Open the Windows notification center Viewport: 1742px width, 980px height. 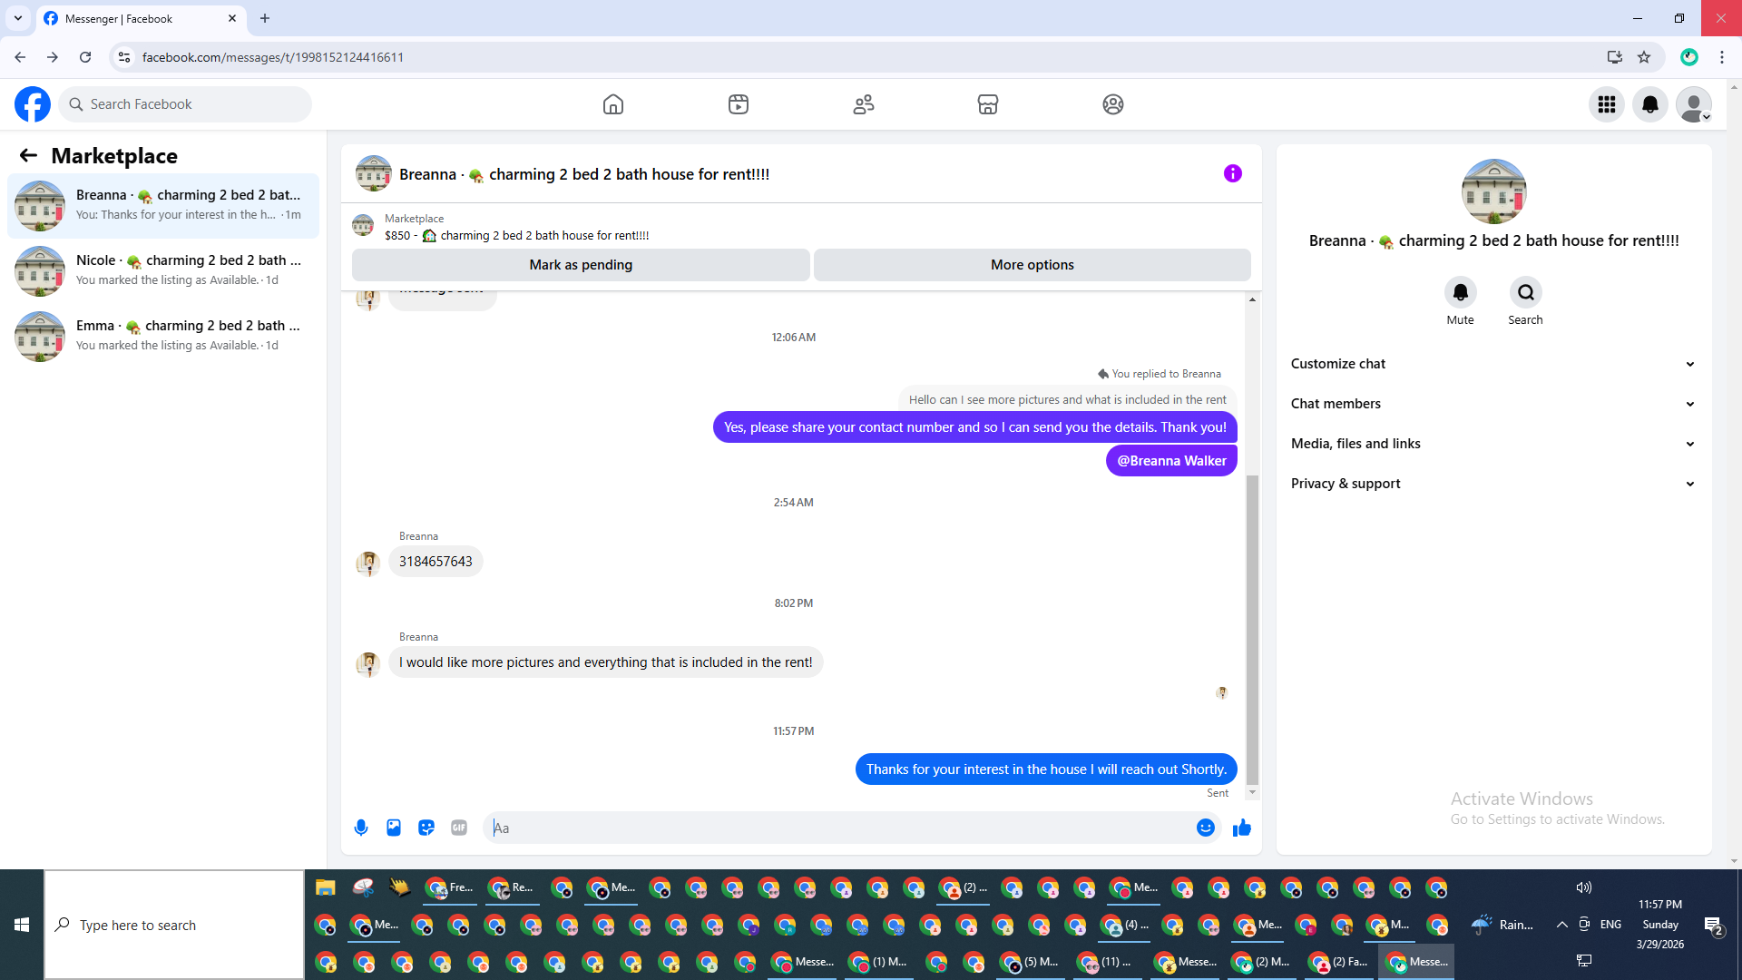(x=1714, y=925)
